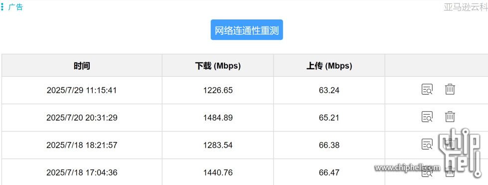The image size is (488, 185).
Task: Select the 1226.65 download value cell
Action: [218, 90]
